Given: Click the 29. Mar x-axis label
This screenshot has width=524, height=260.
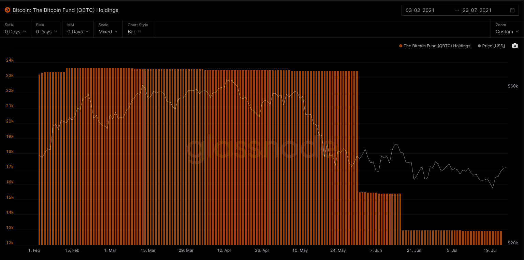Looking at the screenshot, I should click(x=186, y=250).
